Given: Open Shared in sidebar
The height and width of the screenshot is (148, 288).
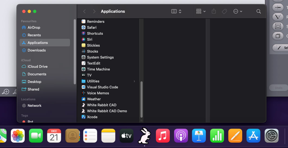Looking at the screenshot, I should (x=45, y=89).
